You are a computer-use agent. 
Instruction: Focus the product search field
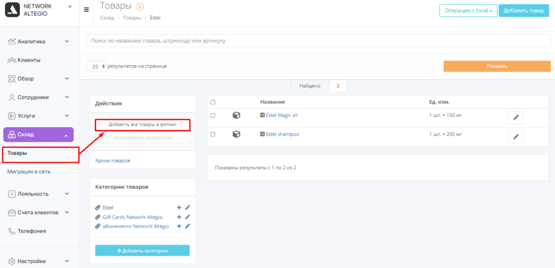pyautogui.click(x=319, y=40)
